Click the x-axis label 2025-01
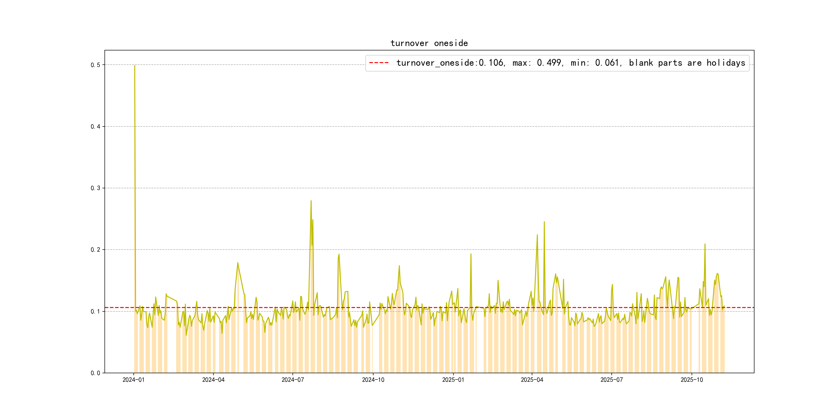The width and height of the screenshot is (838, 419). click(453, 380)
